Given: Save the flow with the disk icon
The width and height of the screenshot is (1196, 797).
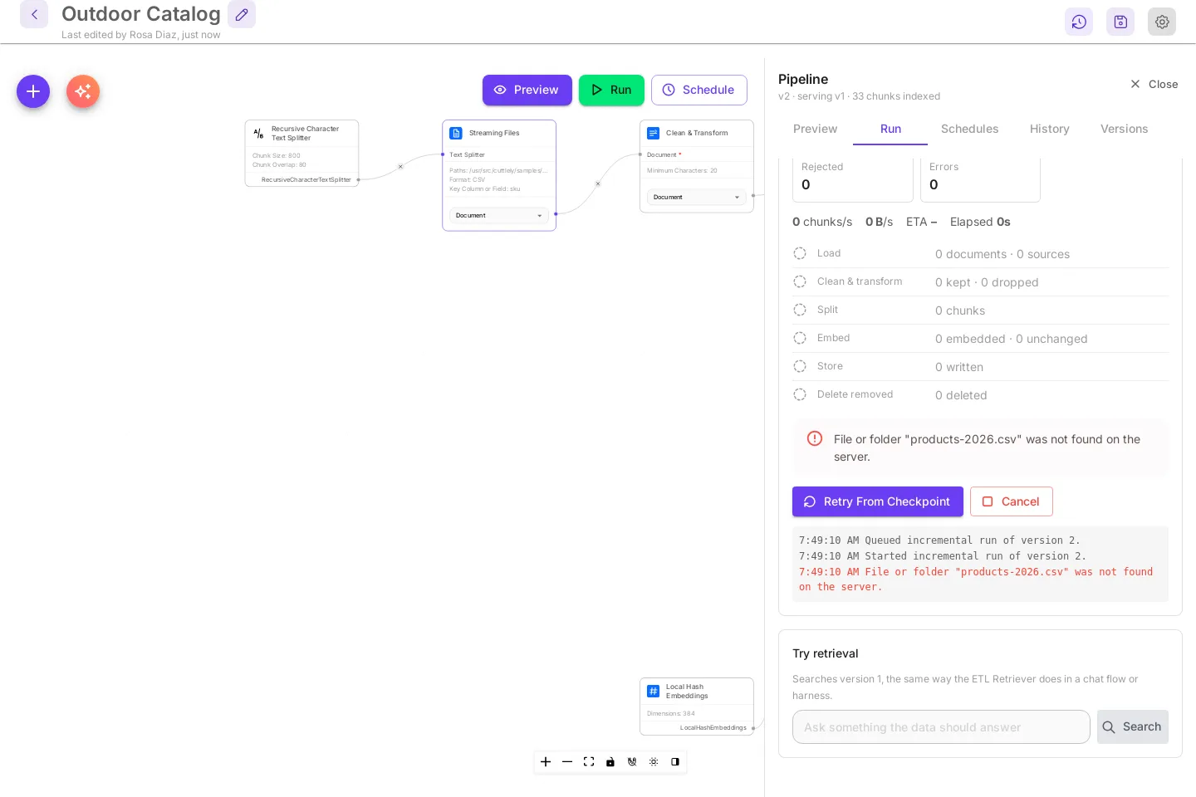Looking at the screenshot, I should (1120, 22).
